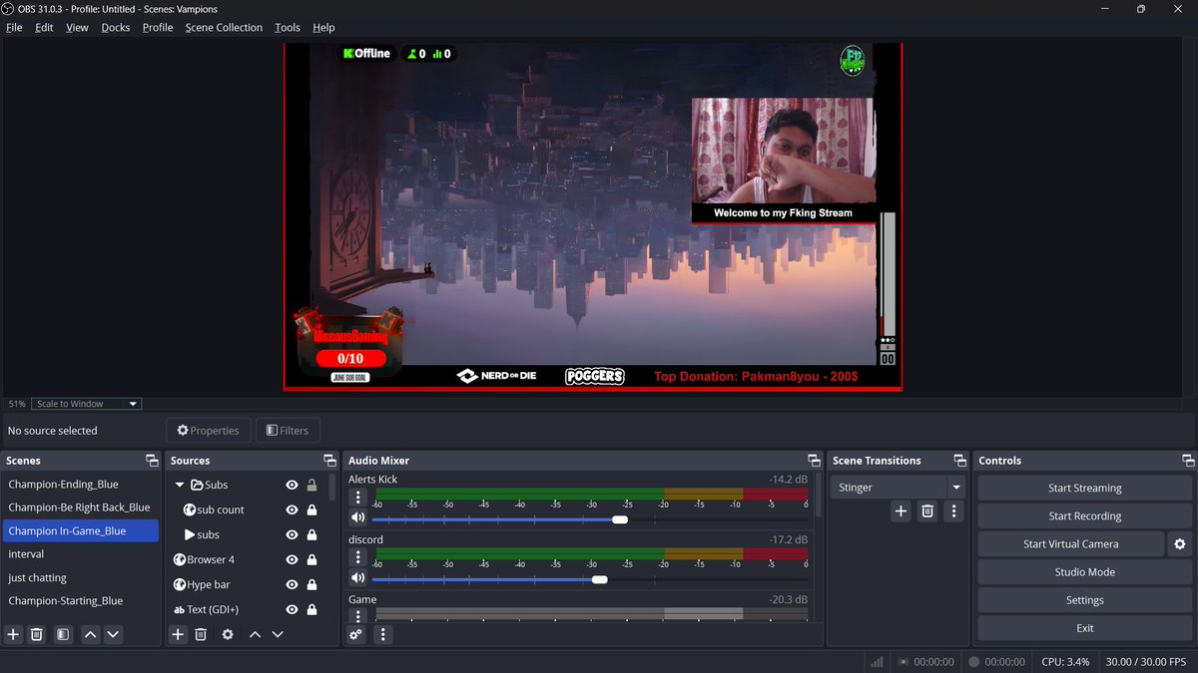The height and width of the screenshot is (673, 1198).
Task: Click the discord volume slider handle
Action: 599,579
